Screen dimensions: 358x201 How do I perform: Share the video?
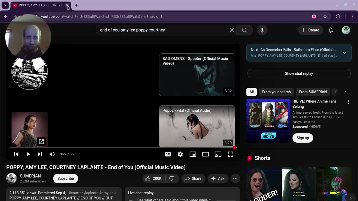(x=193, y=178)
